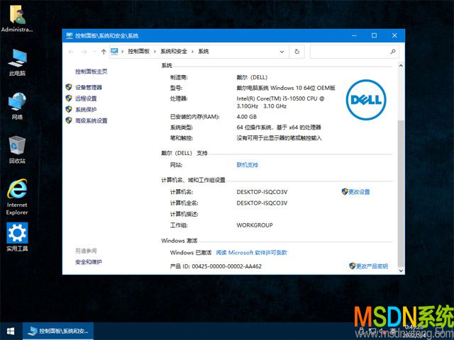Select the 4.00 GB RAM value

(x=246, y=117)
